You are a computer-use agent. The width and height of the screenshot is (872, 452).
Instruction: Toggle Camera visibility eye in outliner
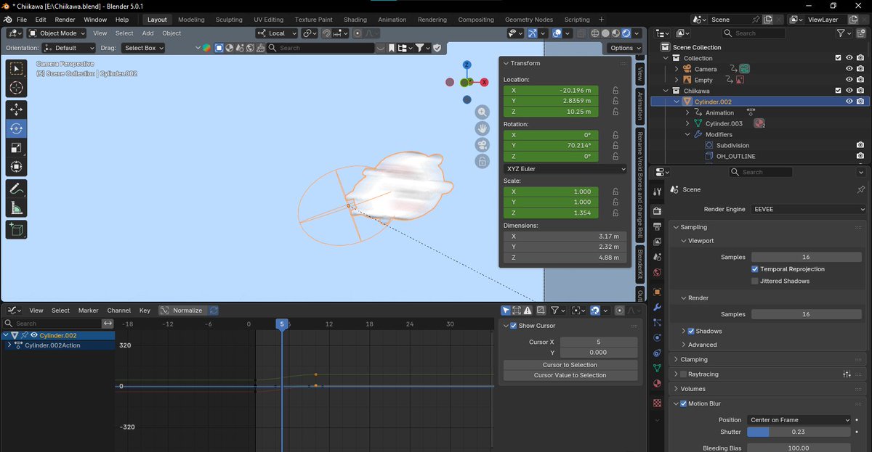tap(849, 69)
